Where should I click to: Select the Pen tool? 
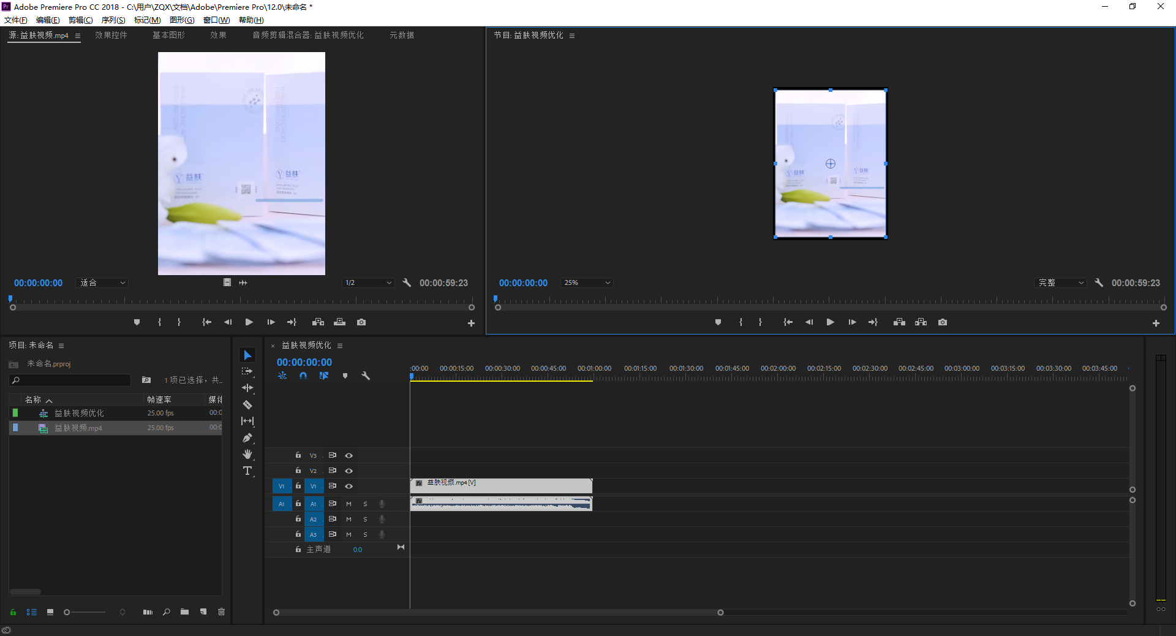click(247, 437)
